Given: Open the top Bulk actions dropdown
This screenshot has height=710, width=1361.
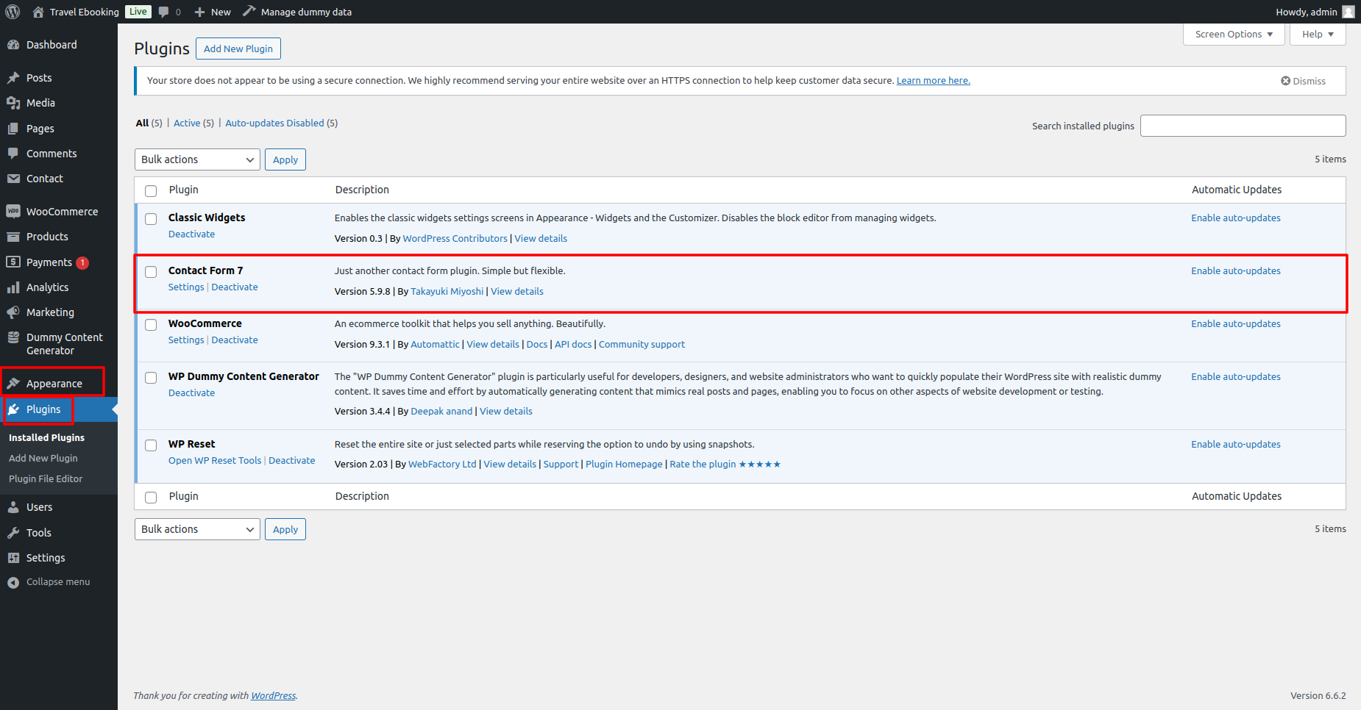Looking at the screenshot, I should tap(197, 159).
